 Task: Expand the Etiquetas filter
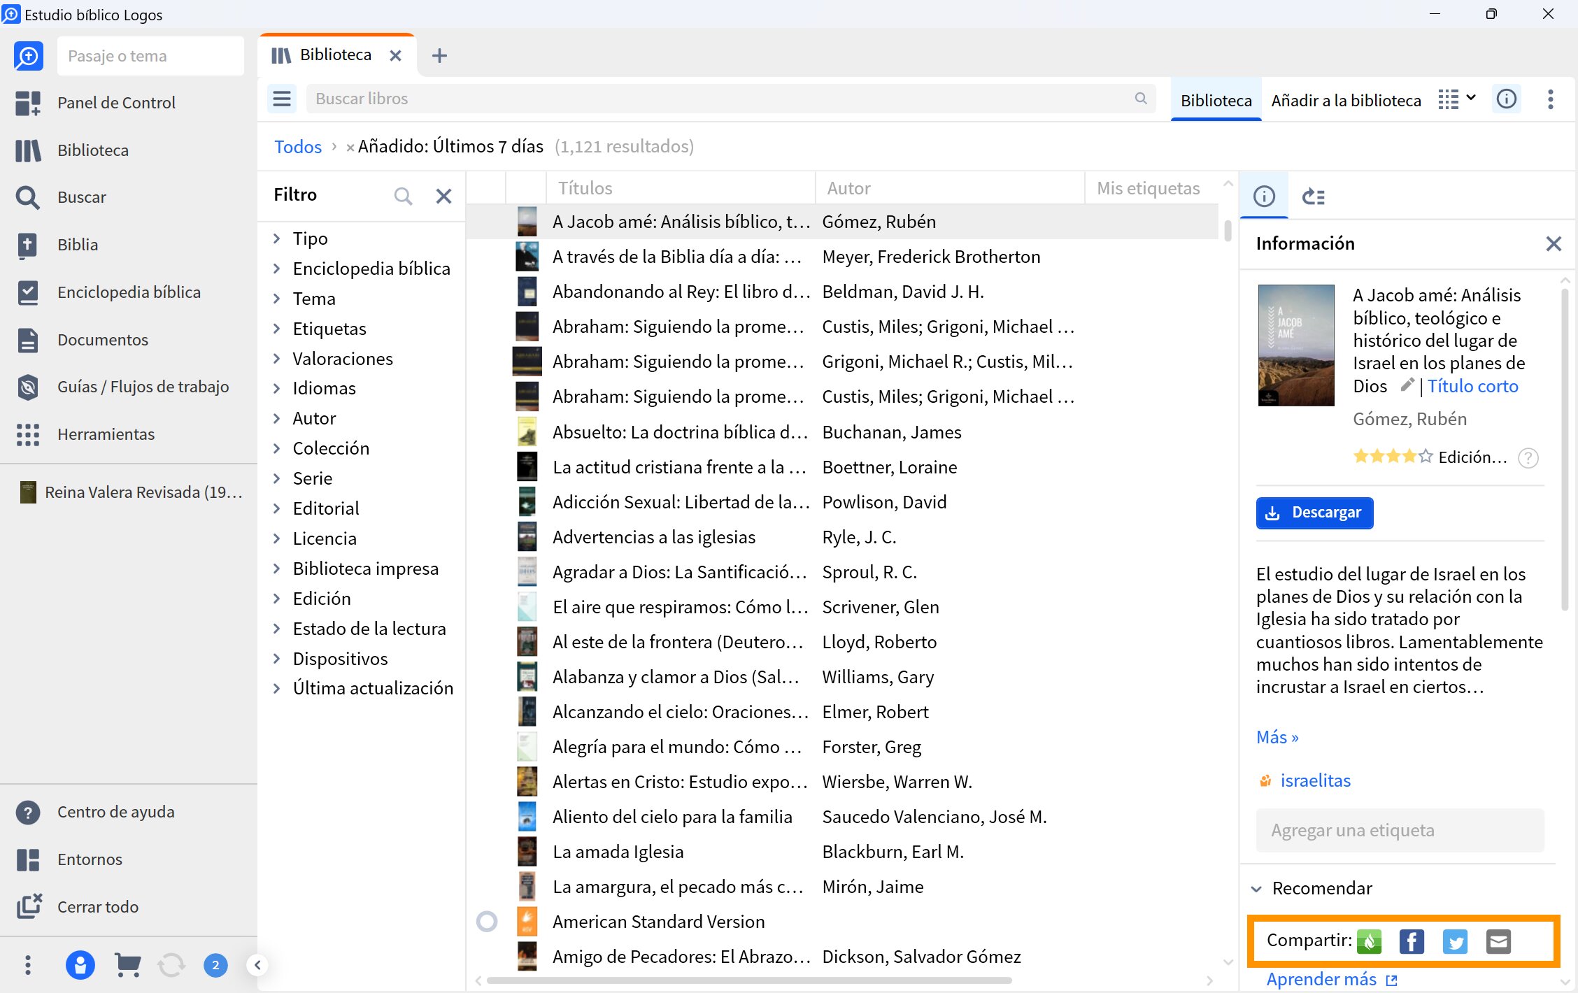pyautogui.click(x=277, y=329)
